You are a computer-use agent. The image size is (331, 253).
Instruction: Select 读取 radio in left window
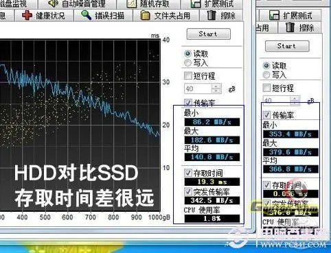187,53
